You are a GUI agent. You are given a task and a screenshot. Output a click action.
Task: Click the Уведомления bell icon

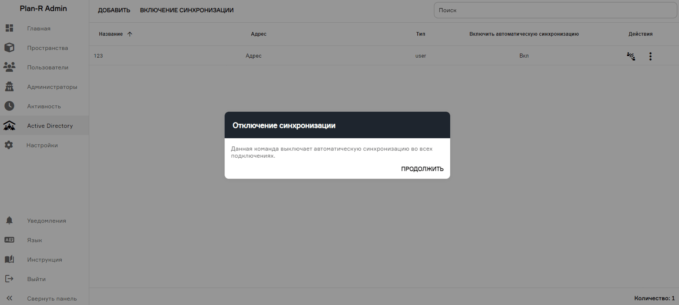coord(9,221)
